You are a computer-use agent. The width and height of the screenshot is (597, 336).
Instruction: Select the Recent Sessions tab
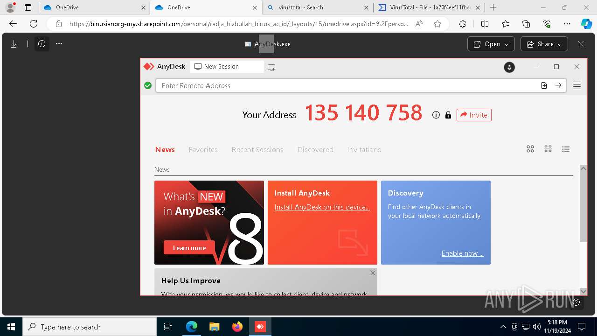257,149
